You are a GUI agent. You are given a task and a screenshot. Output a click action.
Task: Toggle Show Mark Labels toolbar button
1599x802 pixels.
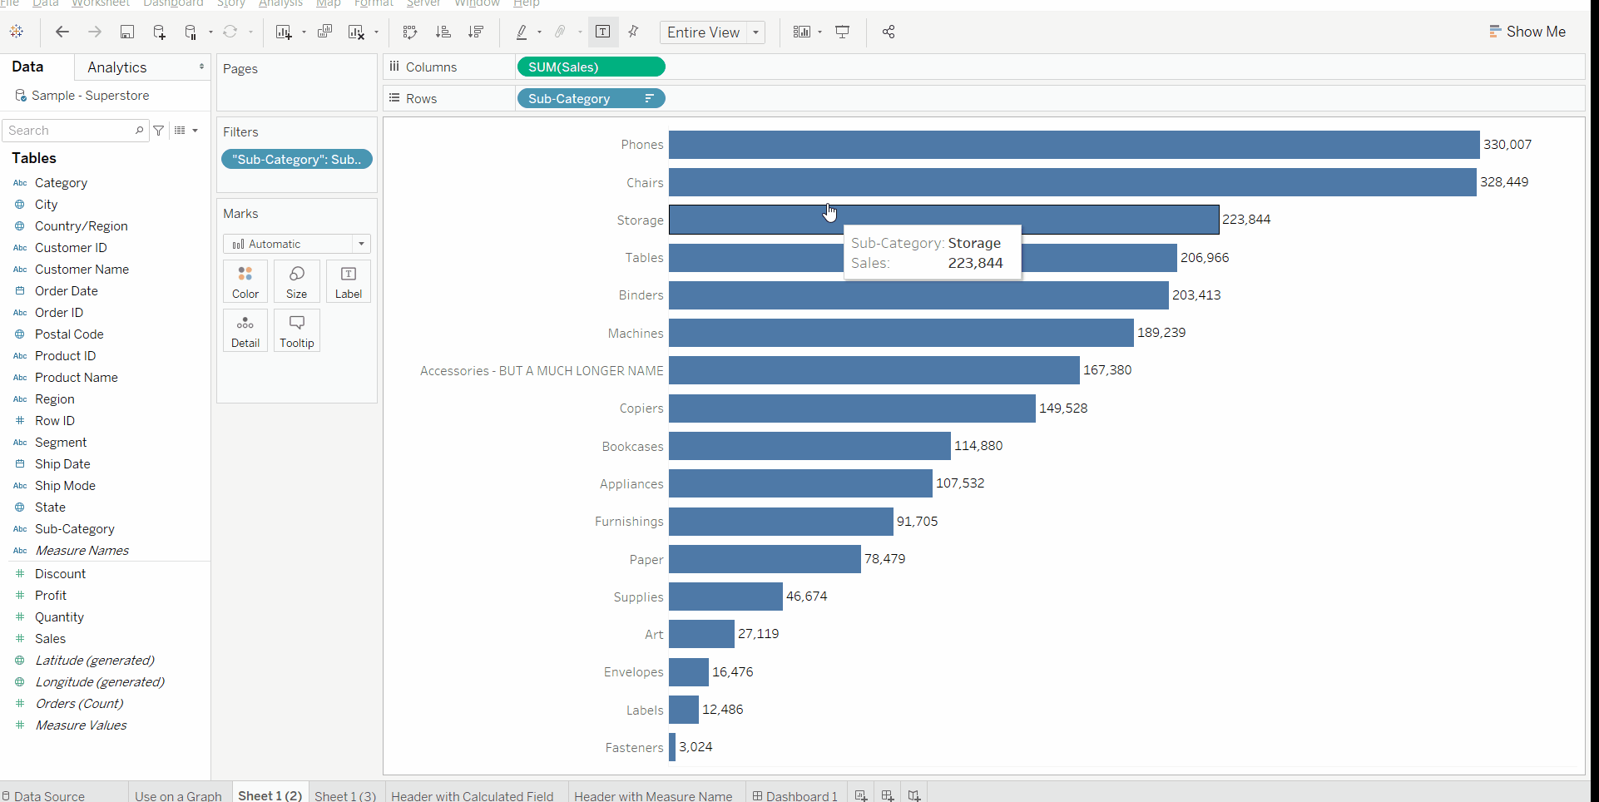[603, 32]
